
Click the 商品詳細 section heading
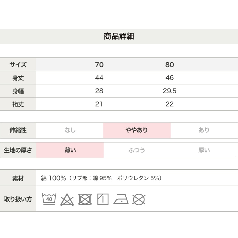click(x=119, y=36)
